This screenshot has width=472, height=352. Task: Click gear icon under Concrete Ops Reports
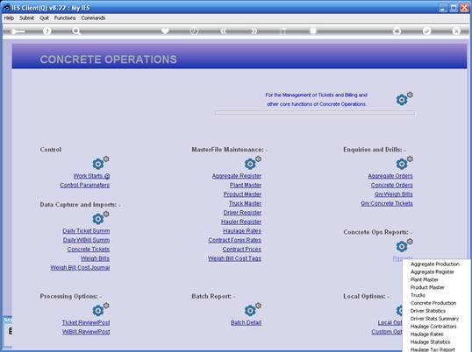pos(404,245)
